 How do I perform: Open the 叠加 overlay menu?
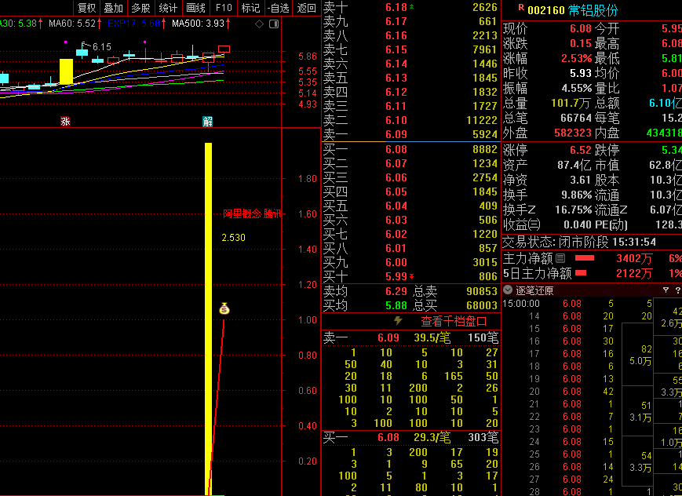click(113, 8)
